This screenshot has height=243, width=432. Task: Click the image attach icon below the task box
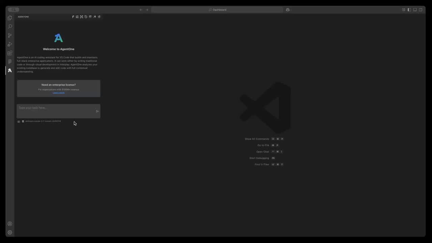pos(19,122)
